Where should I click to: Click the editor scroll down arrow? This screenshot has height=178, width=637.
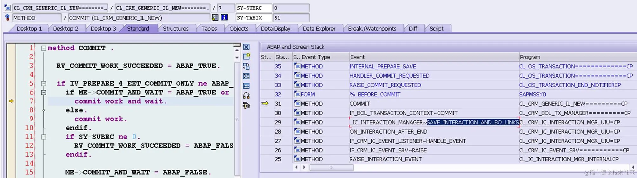tap(237, 58)
